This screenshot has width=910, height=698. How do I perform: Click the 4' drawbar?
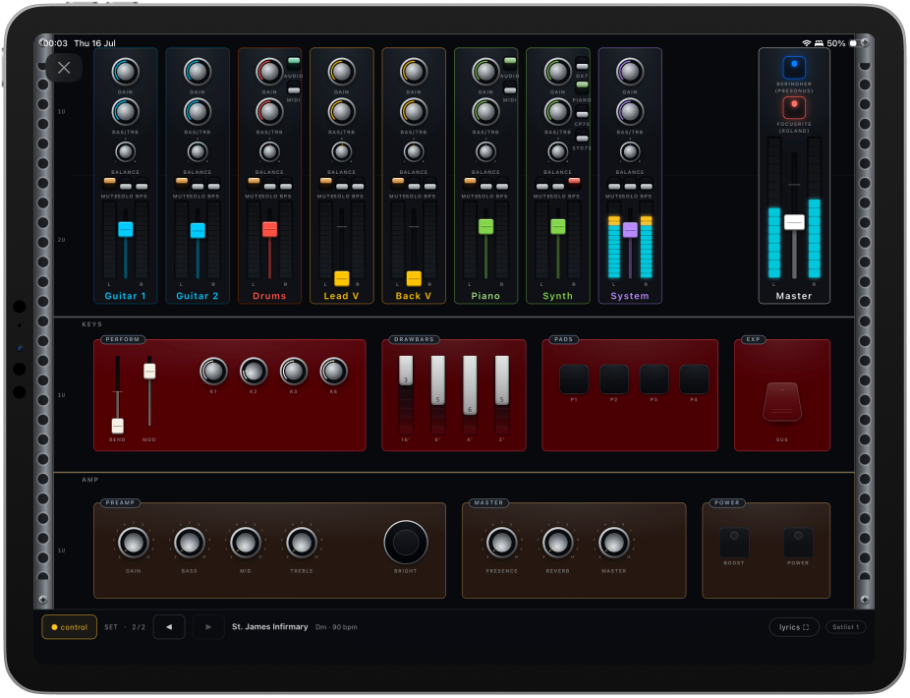coord(470,385)
